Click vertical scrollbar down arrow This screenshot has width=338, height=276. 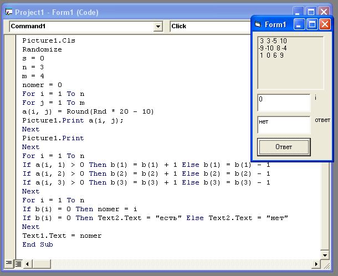[325, 255]
